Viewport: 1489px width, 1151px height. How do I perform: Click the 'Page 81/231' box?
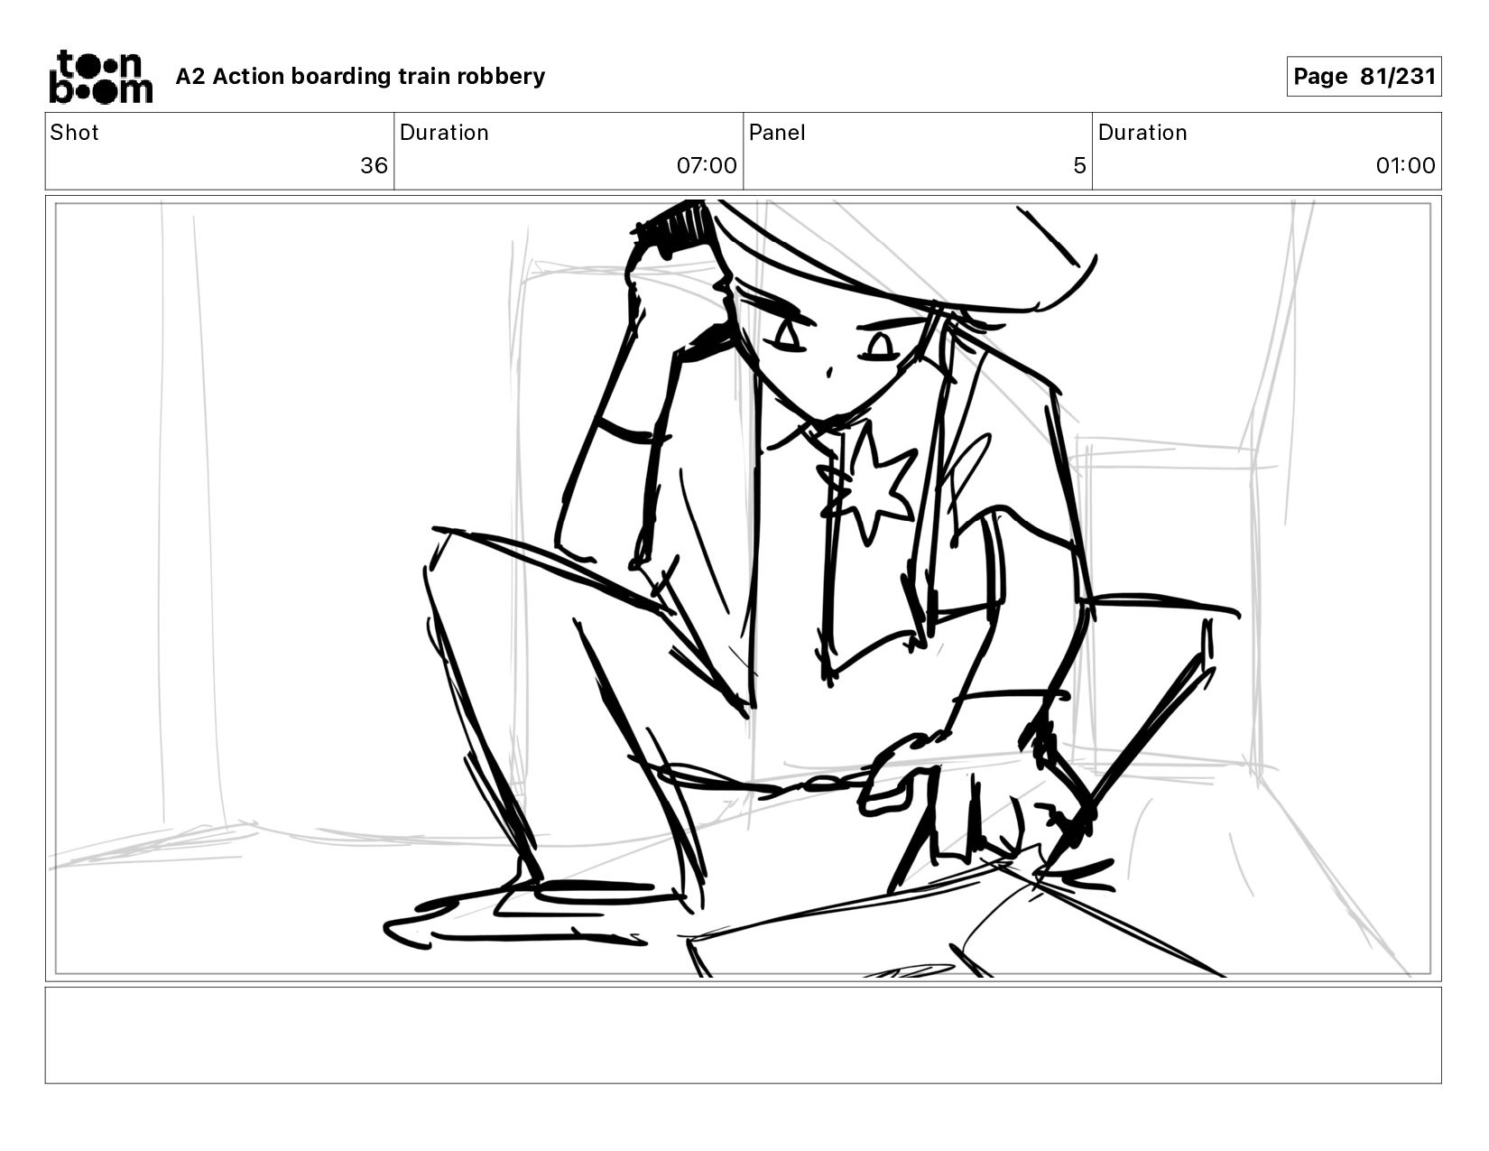[1364, 77]
